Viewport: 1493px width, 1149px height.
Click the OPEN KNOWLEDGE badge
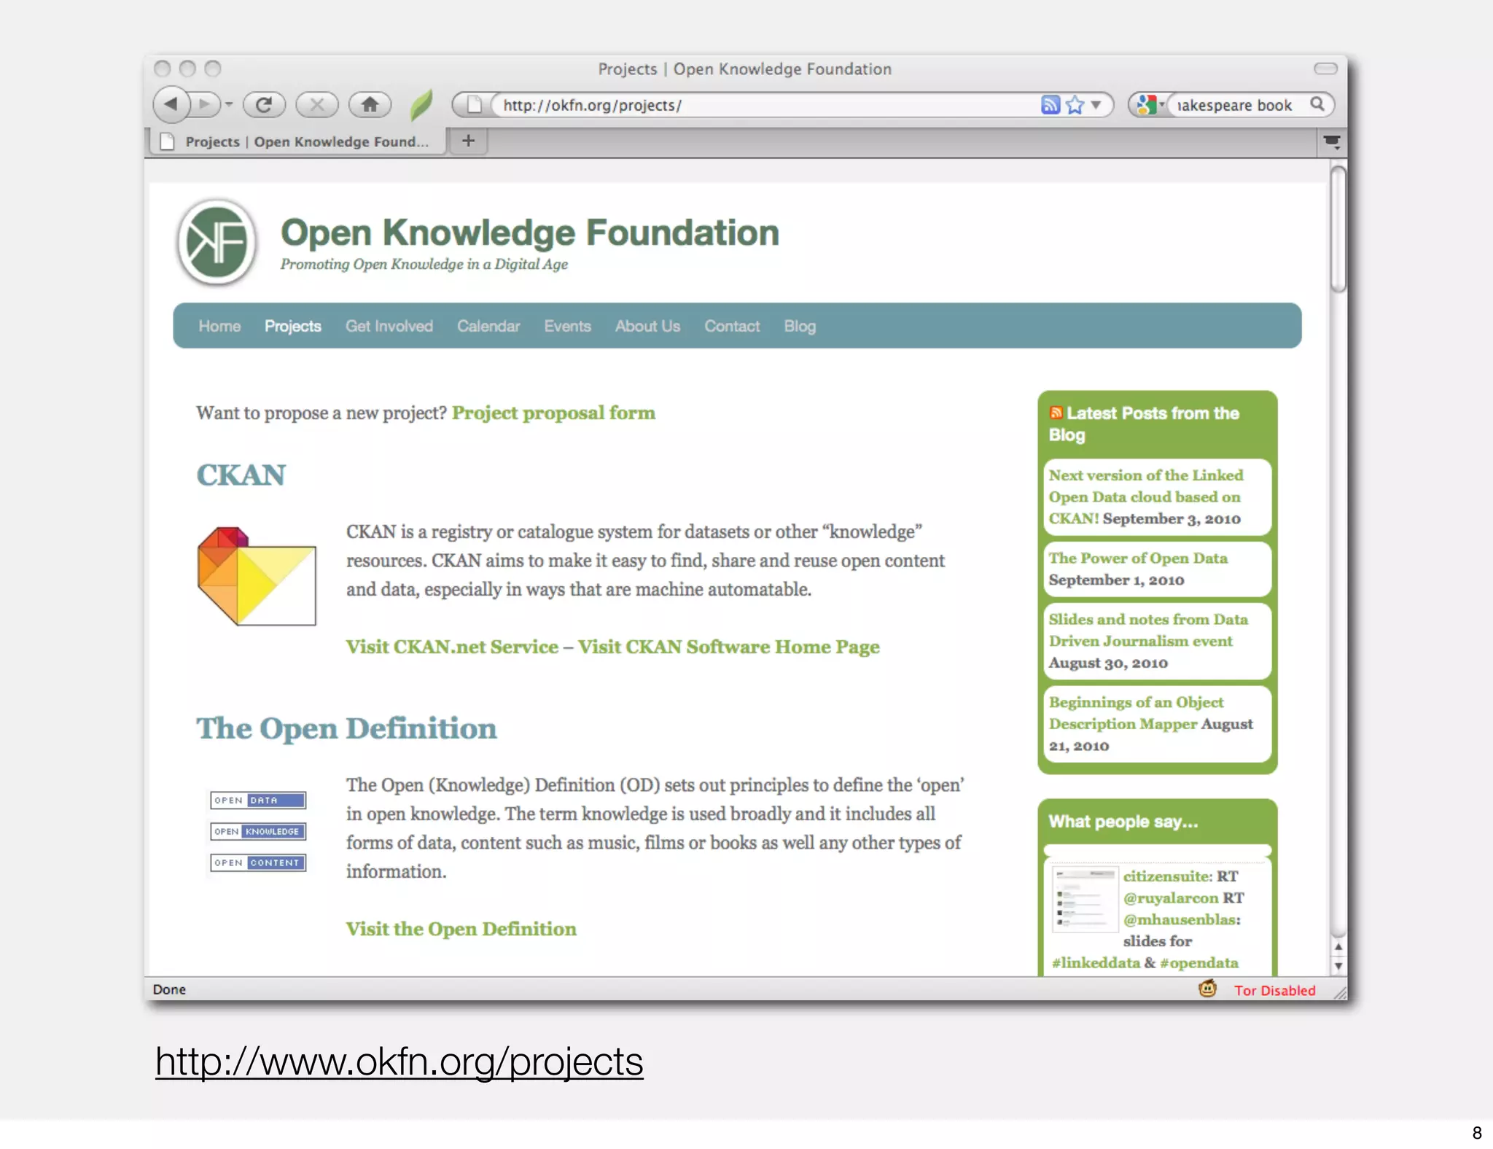(258, 831)
